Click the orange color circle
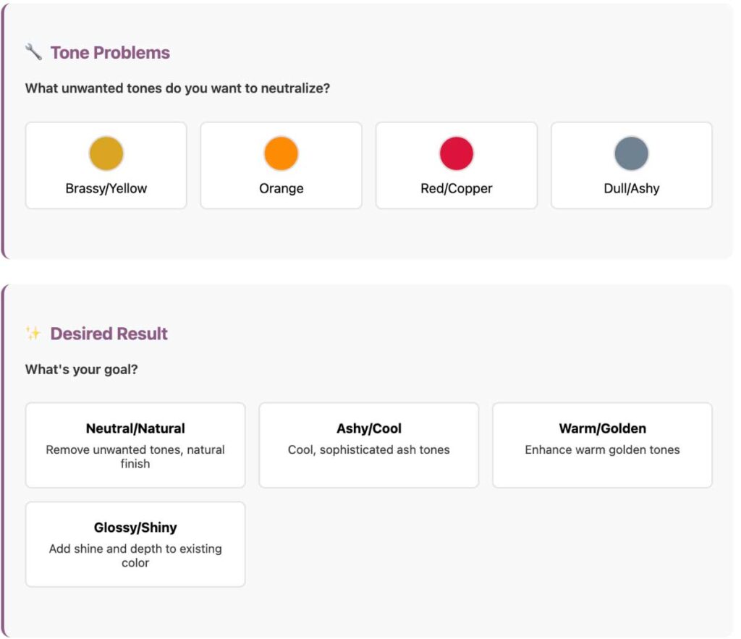The height and width of the screenshot is (639, 741). coord(281,153)
